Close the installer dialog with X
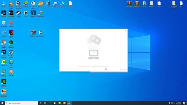Viewport: 187px width, 105px height. point(125,31)
